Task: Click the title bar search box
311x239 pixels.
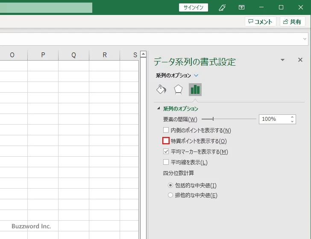Action: 46,8
